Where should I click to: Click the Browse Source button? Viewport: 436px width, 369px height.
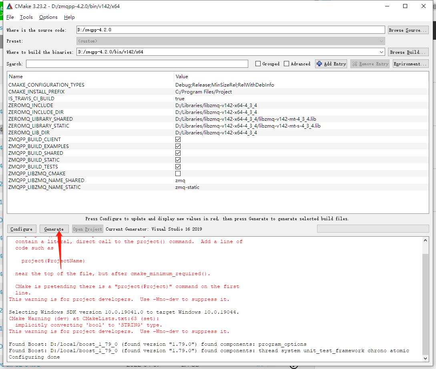[x=408, y=30]
